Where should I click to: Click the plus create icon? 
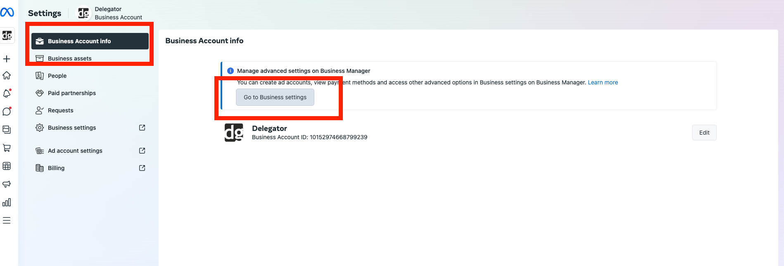7,59
